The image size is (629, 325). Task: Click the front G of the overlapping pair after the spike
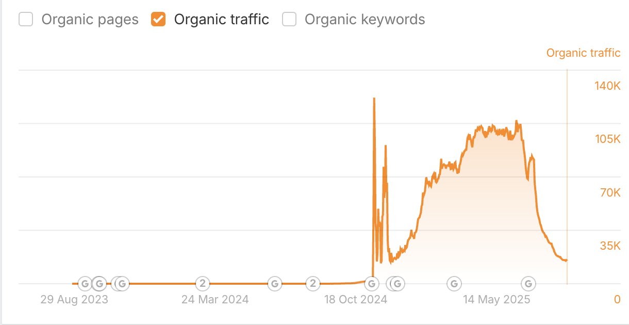398,283
